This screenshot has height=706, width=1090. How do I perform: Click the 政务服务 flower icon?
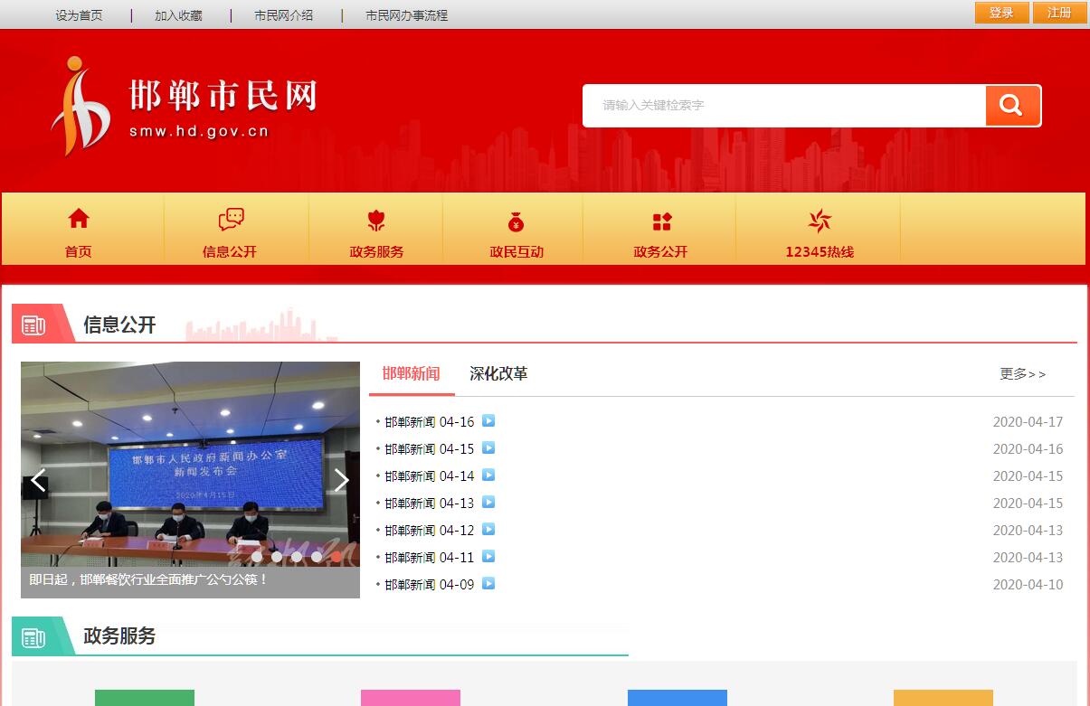tap(376, 221)
